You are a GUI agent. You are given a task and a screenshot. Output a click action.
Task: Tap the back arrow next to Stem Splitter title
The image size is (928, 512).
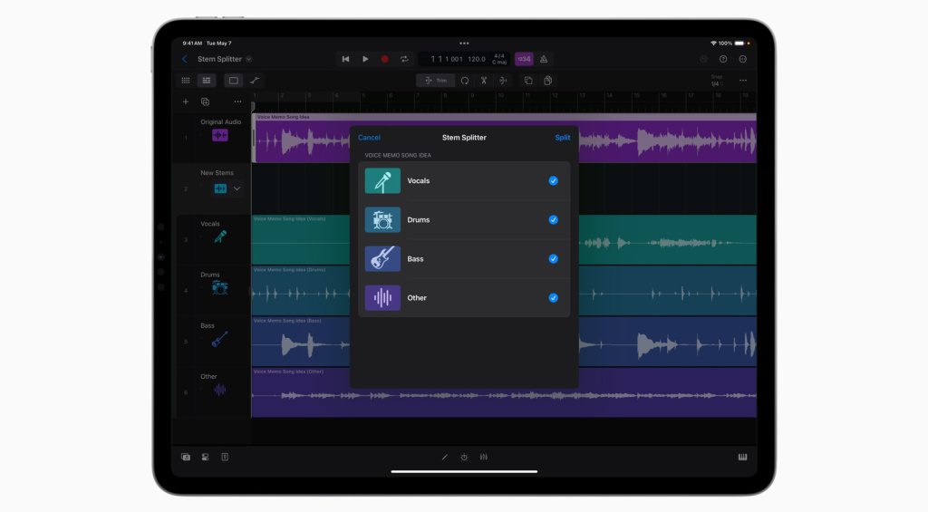185,59
